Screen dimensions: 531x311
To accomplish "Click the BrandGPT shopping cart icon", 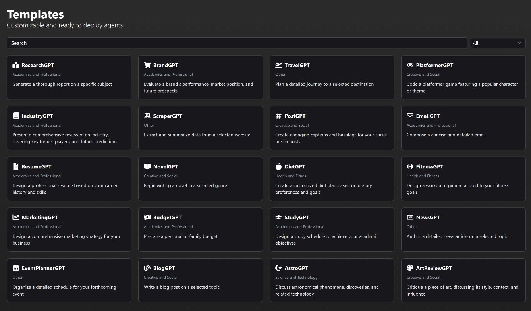I will [x=147, y=65].
